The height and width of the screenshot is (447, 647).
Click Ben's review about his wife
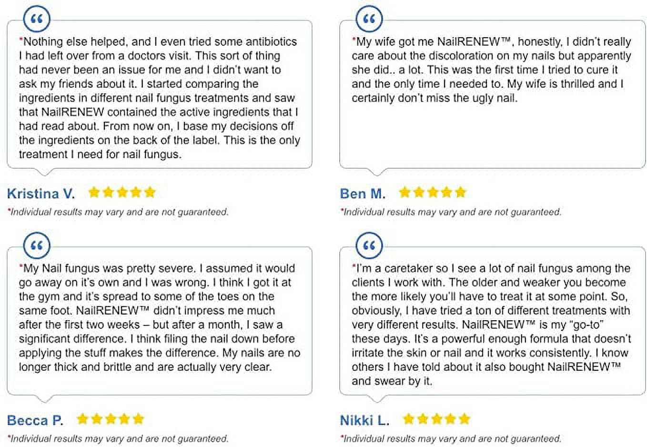491,70
